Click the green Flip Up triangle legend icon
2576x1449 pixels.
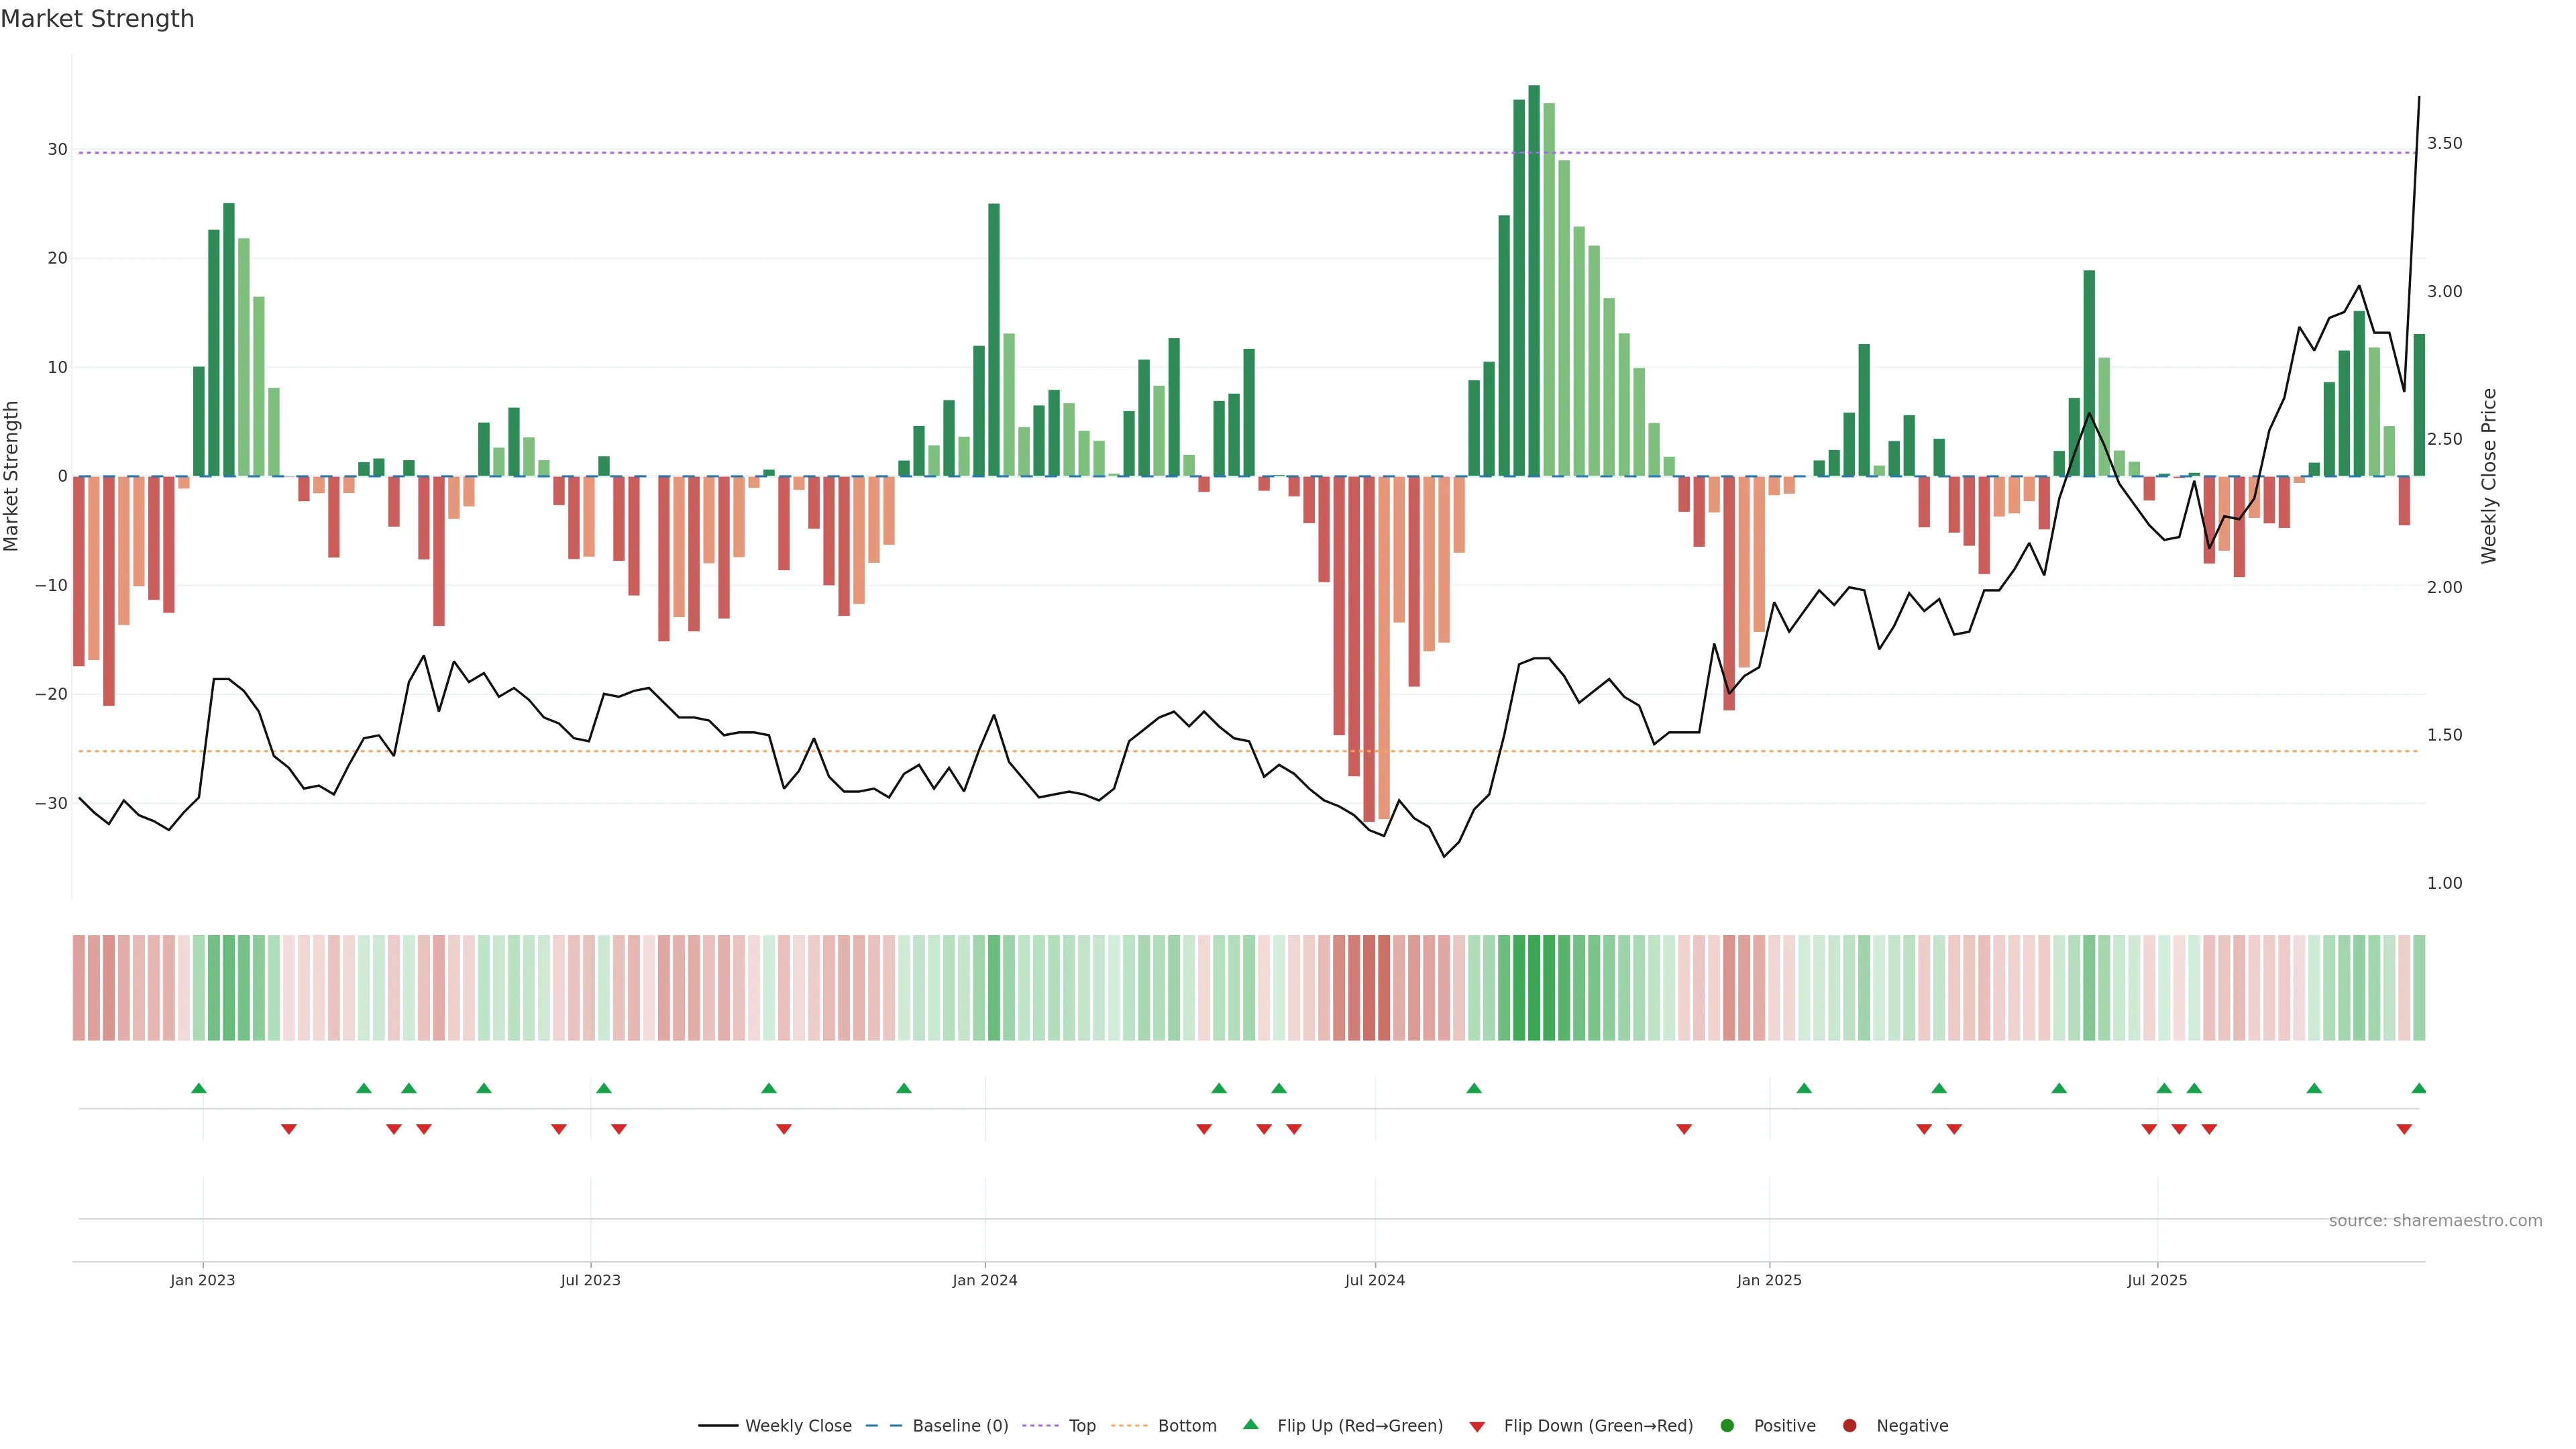[1250, 1424]
